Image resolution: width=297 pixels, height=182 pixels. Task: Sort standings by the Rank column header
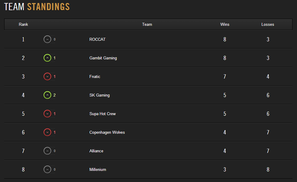23,24
